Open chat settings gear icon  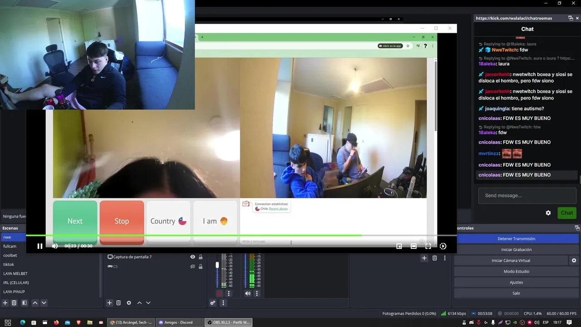548,213
